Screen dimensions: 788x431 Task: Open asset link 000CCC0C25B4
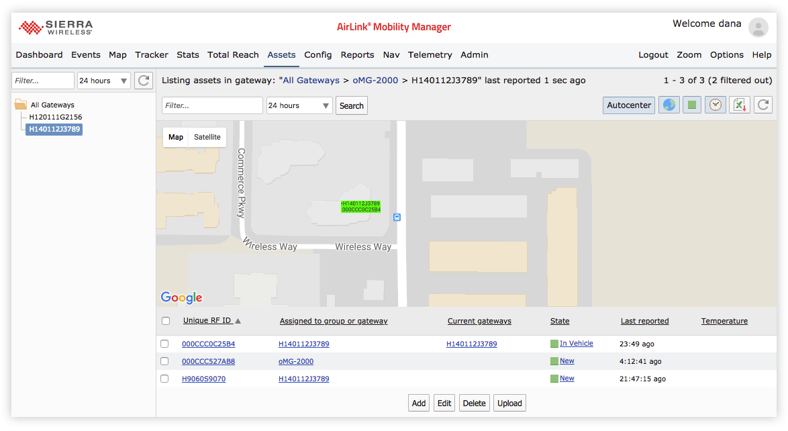tap(209, 344)
